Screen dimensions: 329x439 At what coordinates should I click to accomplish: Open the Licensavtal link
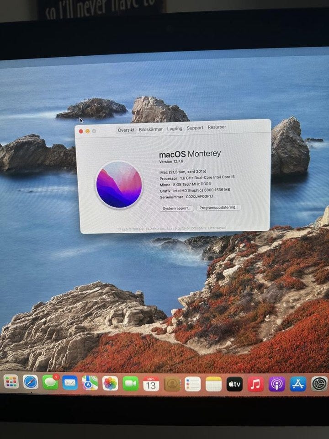(x=217, y=228)
